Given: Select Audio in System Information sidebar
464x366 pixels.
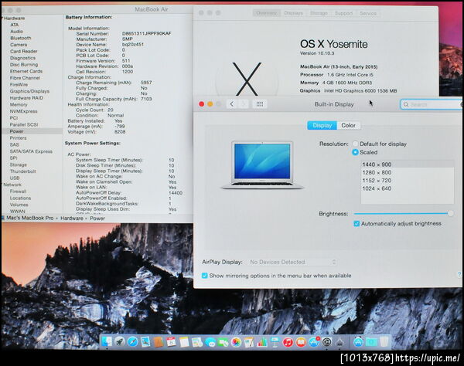Looking at the screenshot, I should [x=16, y=32].
